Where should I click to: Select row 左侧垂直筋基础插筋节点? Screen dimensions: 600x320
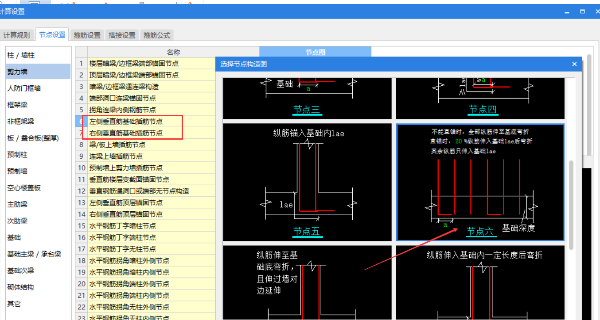point(126,121)
